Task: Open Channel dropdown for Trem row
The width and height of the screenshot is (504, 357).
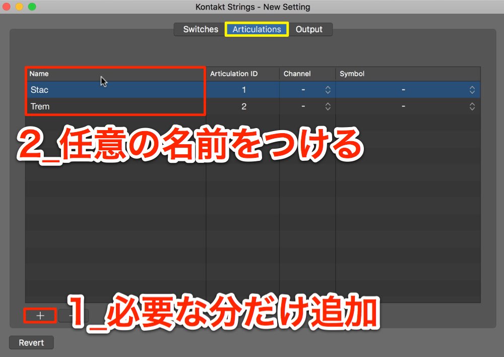Action: click(x=307, y=106)
